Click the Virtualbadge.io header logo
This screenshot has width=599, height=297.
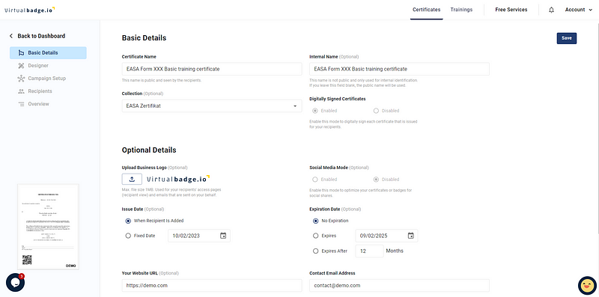[x=29, y=10]
